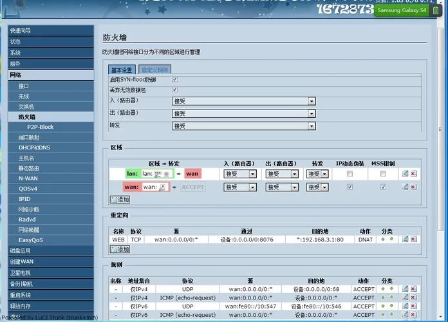Click the Samsung Galaxy S4 battery icon
448x322 pixels.
tap(435, 10)
